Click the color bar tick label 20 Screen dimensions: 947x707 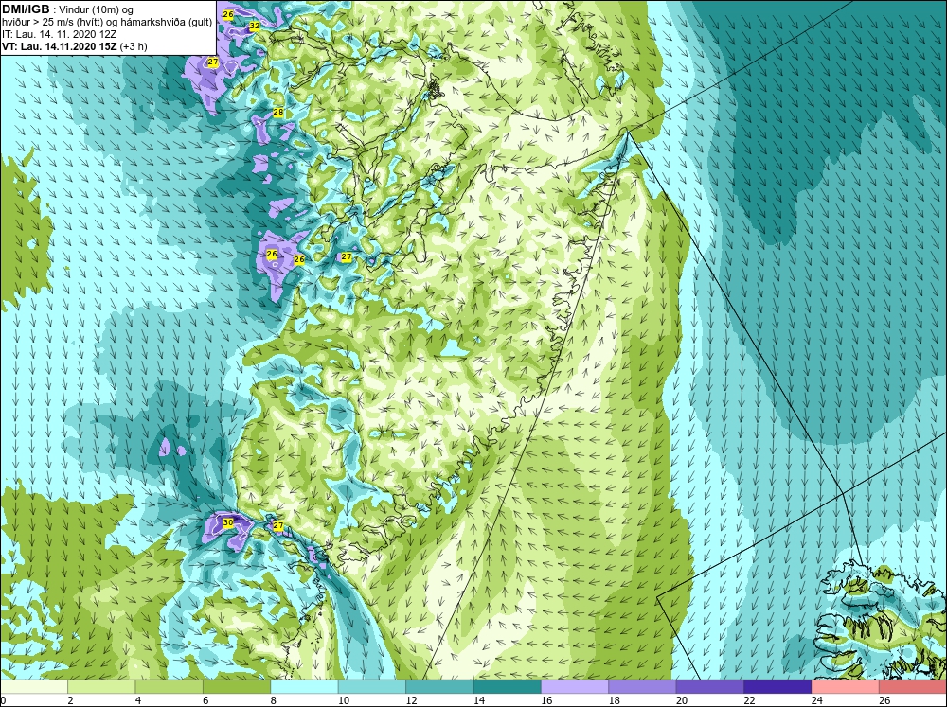click(x=682, y=700)
